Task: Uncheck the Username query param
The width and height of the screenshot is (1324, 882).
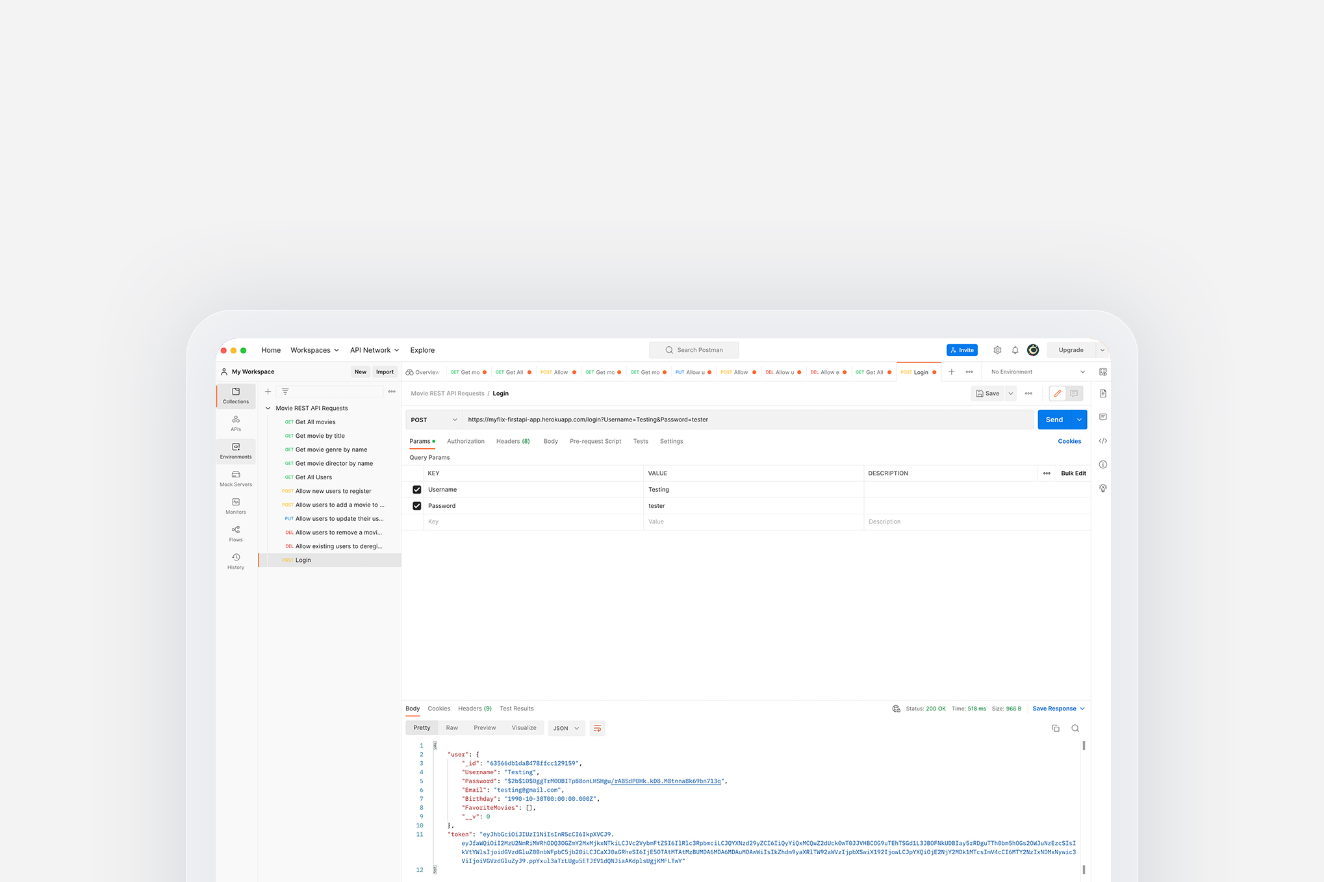Action: [x=417, y=490]
